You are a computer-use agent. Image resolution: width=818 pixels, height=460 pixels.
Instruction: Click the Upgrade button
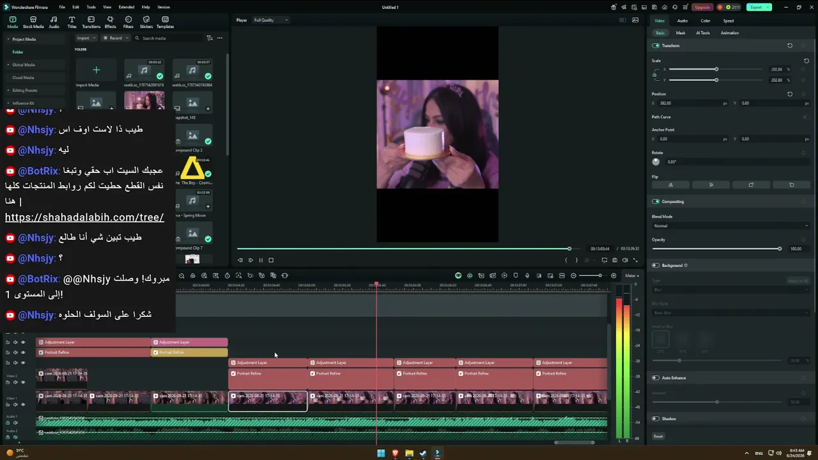pos(702,8)
